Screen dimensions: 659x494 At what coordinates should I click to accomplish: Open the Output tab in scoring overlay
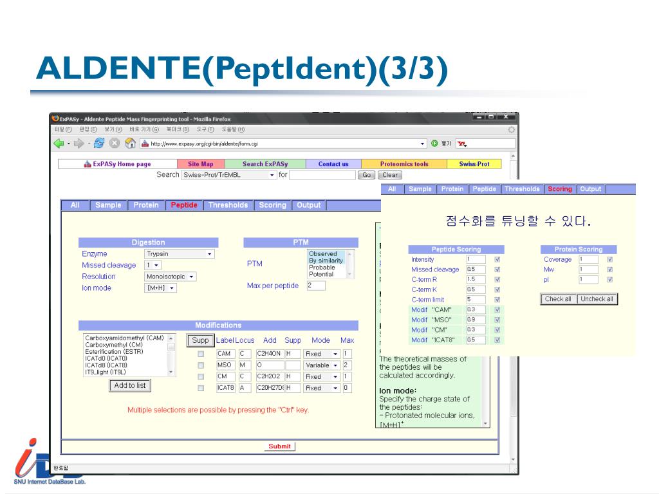click(591, 189)
